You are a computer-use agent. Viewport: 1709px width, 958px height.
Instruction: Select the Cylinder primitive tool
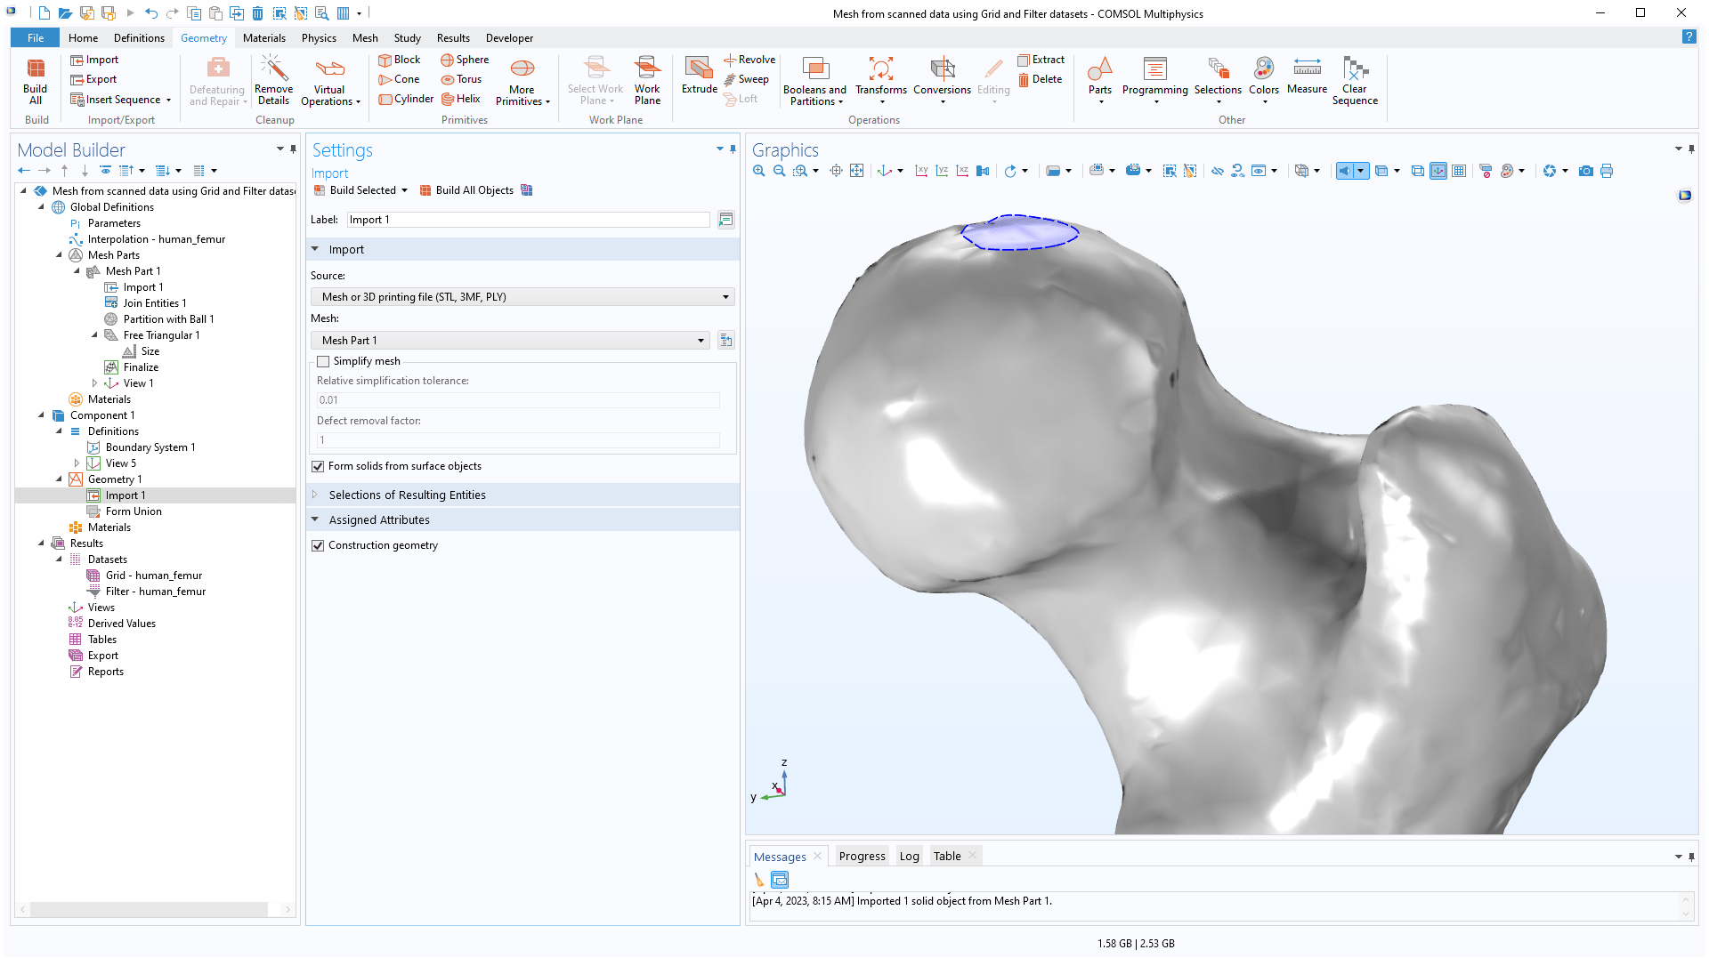point(406,99)
